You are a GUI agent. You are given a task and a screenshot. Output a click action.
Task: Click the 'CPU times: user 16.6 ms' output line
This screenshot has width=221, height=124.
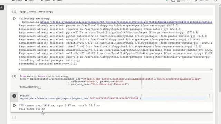tap(59, 105)
